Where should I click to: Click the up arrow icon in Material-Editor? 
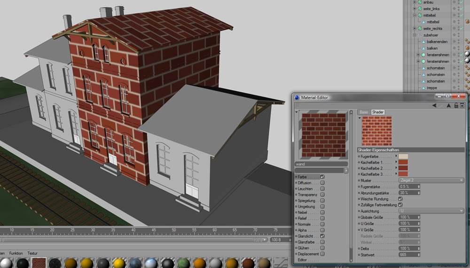pos(448,106)
